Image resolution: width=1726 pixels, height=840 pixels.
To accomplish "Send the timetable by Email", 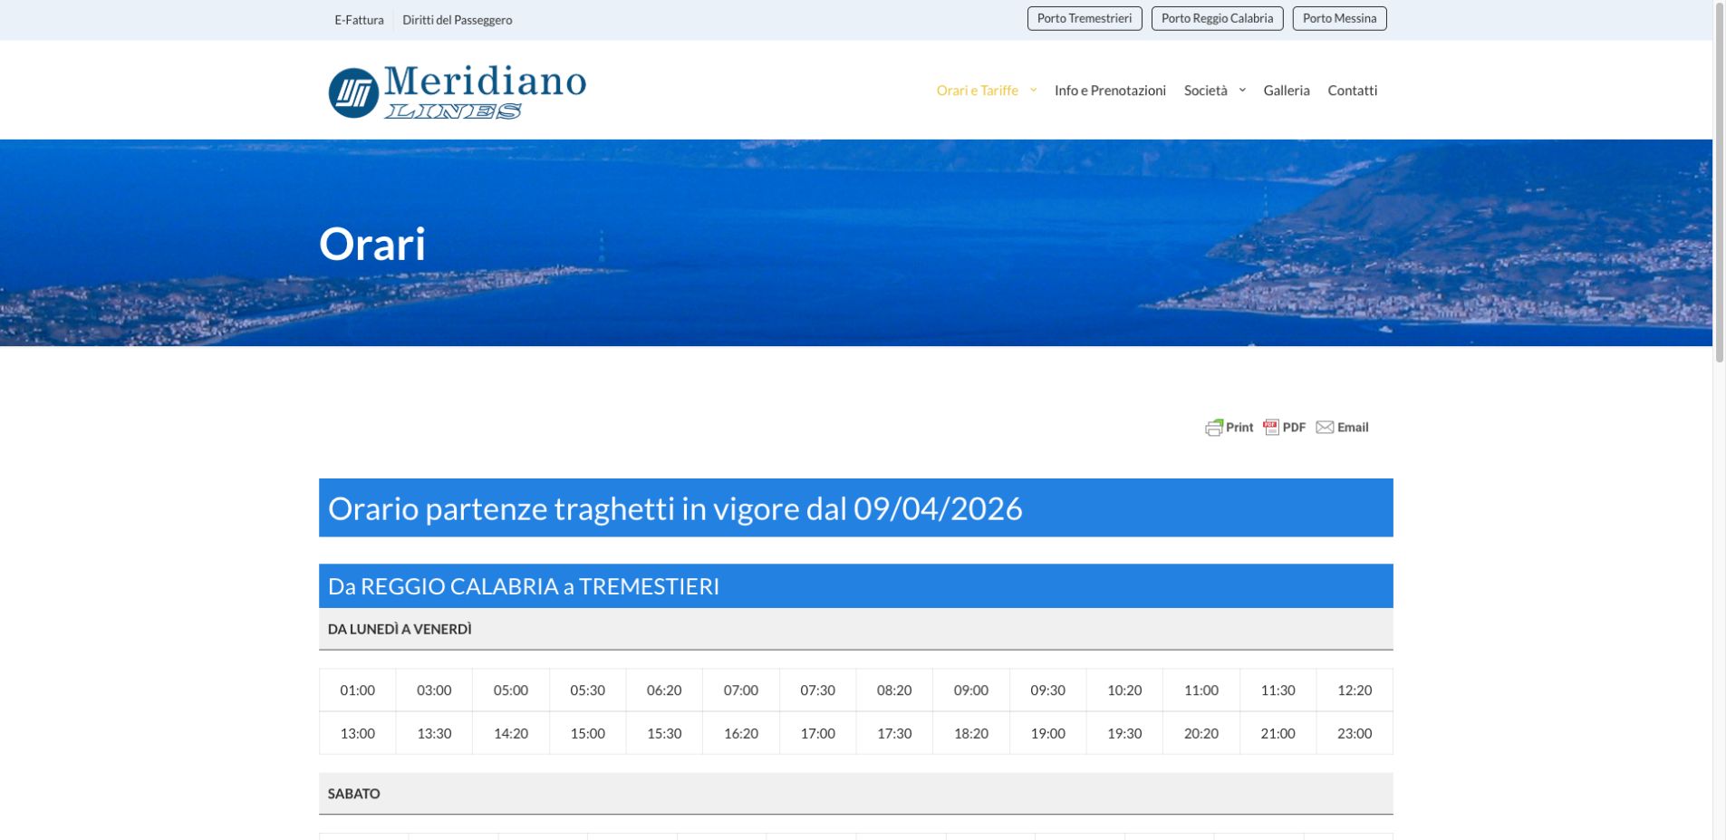I will click(1342, 428).
